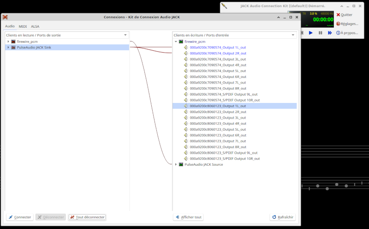Click speaker icon of 000a9200c7090574_Output 3L_out
The width and height of the screenshot is (369, 229).
click(x=186, y=59)
